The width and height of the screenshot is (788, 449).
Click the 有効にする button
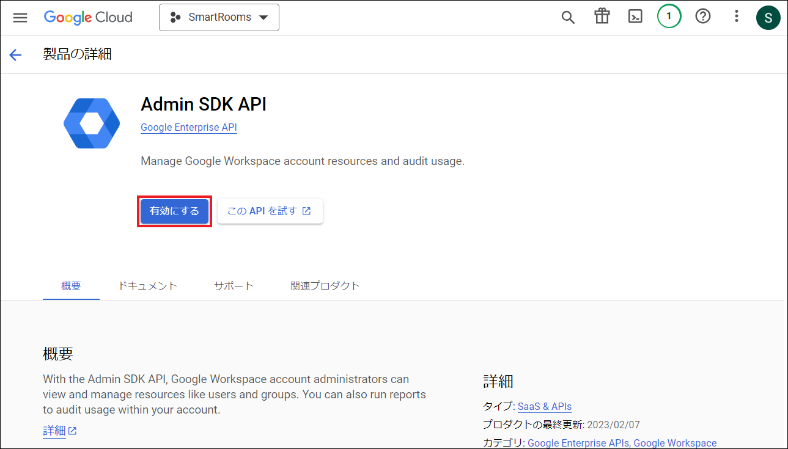tap(174, 211)
